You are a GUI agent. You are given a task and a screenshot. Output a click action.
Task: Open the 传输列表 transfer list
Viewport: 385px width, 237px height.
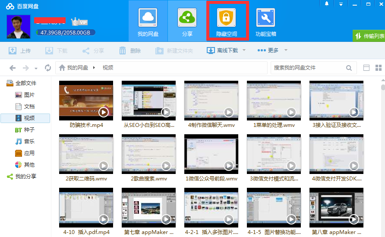(369, 36)
